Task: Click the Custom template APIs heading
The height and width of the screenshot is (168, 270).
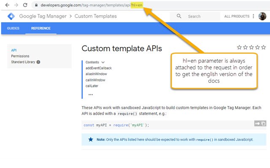Action: point(122,48)
